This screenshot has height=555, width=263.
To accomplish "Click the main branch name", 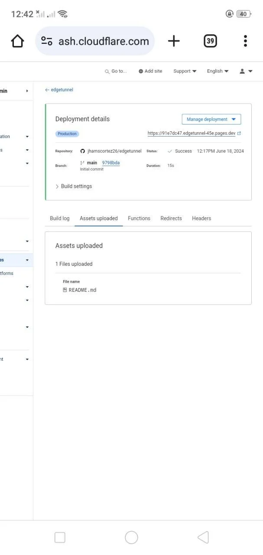I will pyautogui.click(x=92, y=163).
